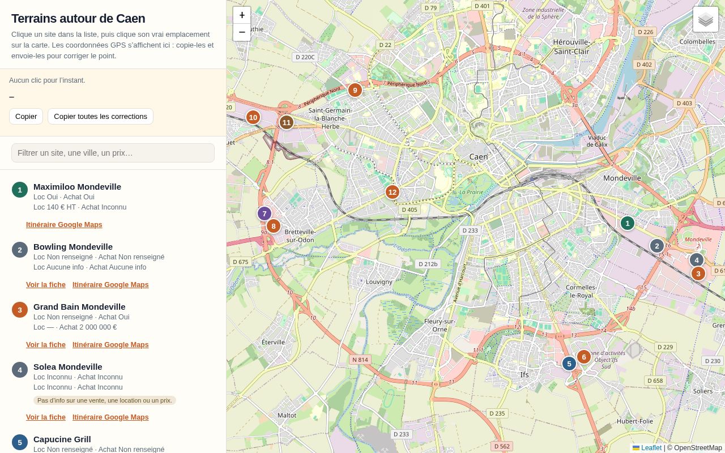Click the Copier button
This screenshot has width=725, height=453.
[x=26, y=116]
